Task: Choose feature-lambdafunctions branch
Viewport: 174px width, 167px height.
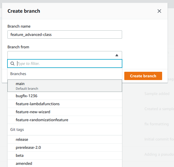Action: (x=65, y=104)
